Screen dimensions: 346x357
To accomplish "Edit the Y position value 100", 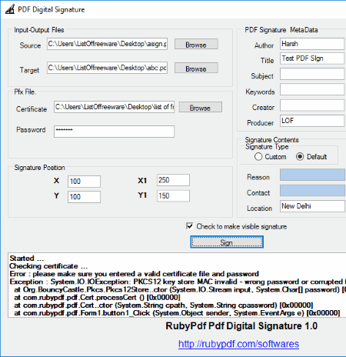I will [84, 197].
